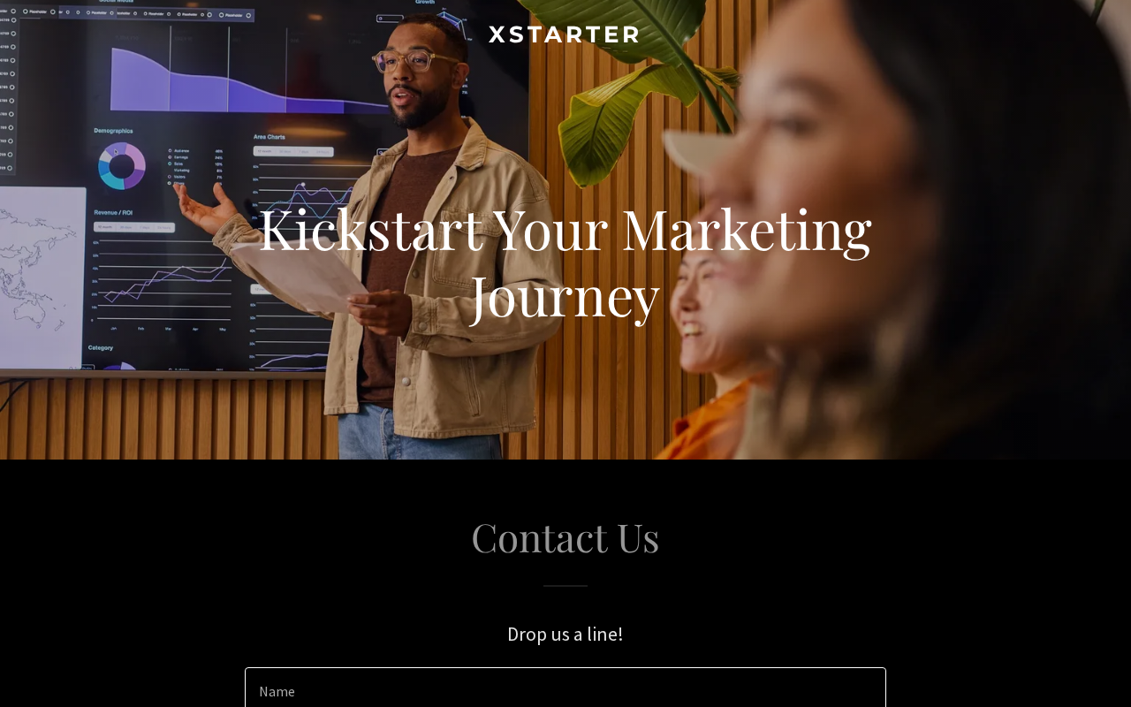
Task: Click the Demographics donut chart in photo
Action: click(122, 165)
